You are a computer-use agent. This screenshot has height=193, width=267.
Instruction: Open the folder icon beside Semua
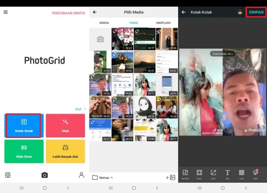coord(95,178)
